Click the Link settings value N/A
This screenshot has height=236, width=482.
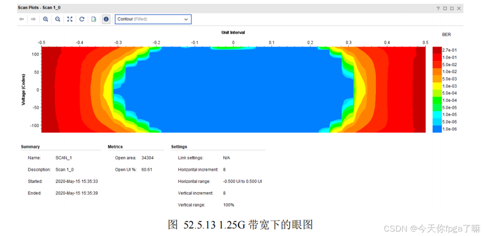point(227,158)
